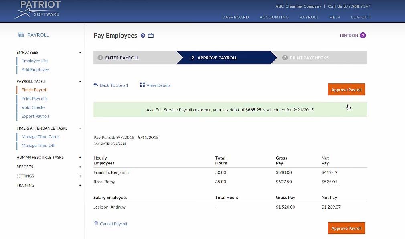Turn off hints using HINTS ON
This screenshot has width=405, height=239.
[348, 35]
